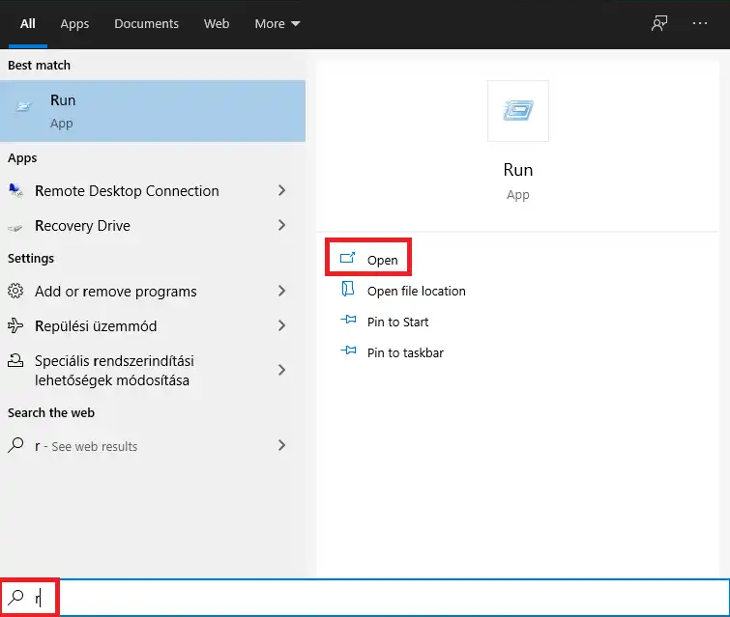
Task: Click the Speciális rendszerindítási icon
Action: 15,361
